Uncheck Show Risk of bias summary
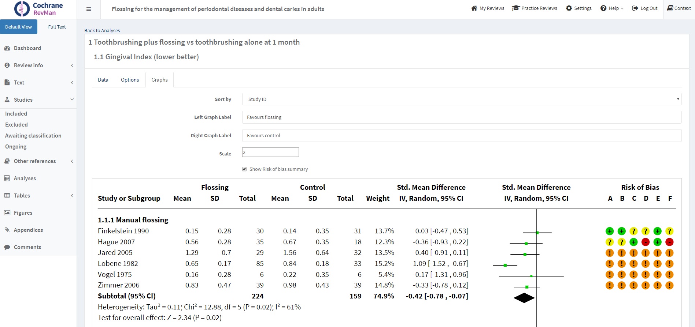The image size is (695, 327). click(x=244, y=169)
